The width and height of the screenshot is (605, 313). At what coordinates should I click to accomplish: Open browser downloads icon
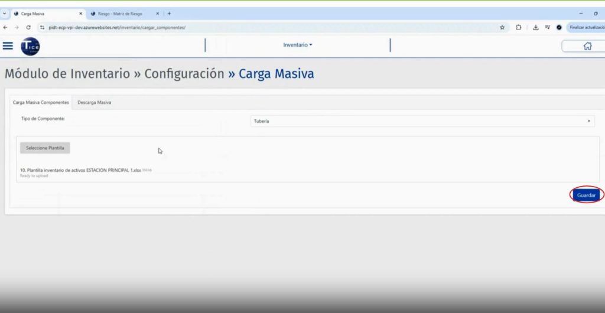point(535,27)
